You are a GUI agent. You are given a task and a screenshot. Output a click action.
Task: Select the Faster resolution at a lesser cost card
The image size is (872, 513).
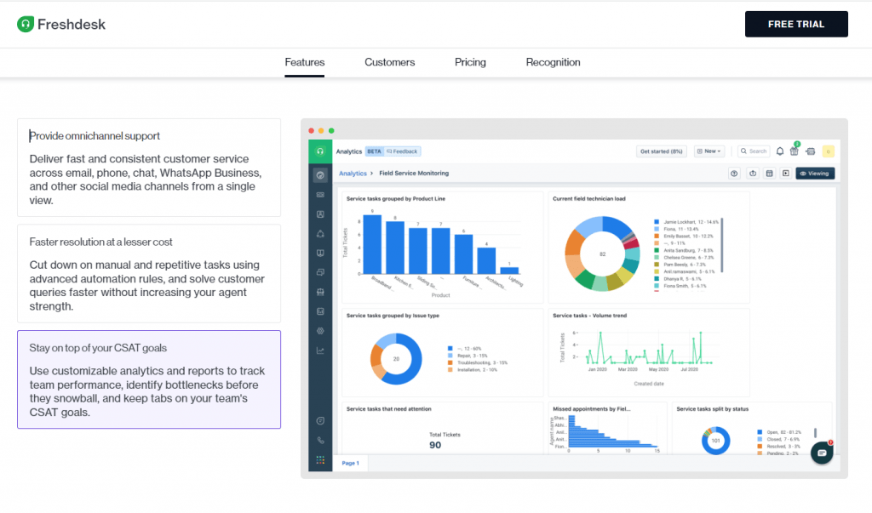coord(149,273)
